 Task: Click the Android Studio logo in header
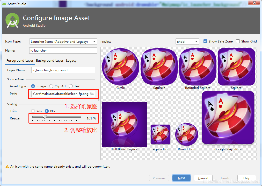coord(12,21)
